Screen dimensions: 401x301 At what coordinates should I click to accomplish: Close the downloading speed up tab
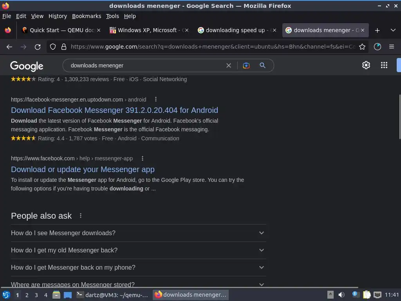[x=275, y=30]
